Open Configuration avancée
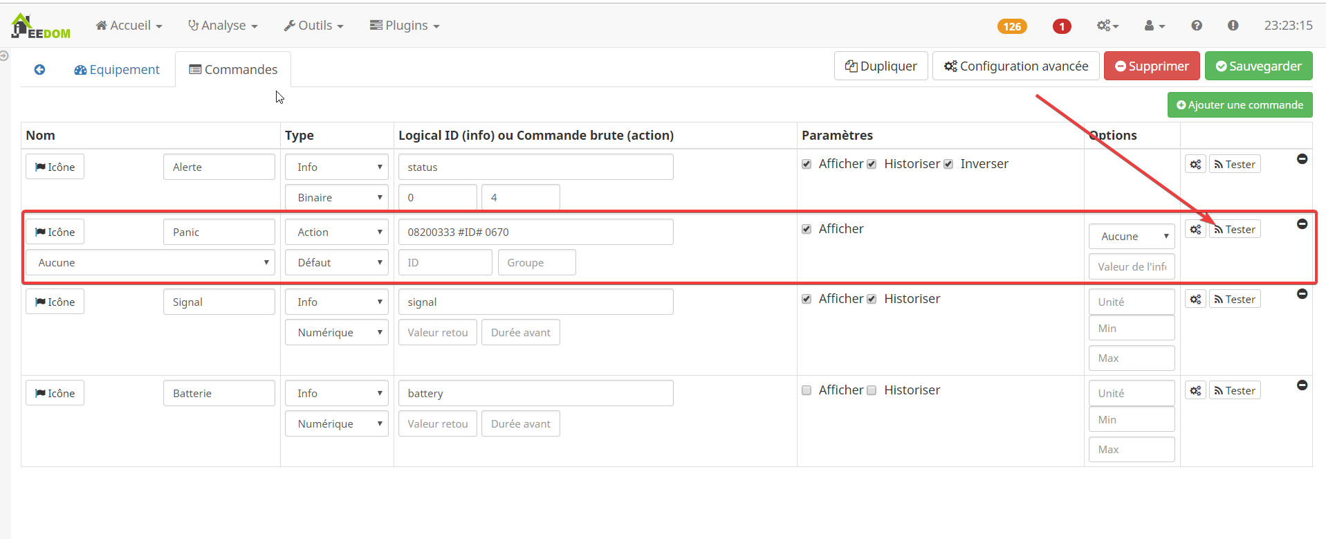1326x539 pixels. tap(1015, 66)
